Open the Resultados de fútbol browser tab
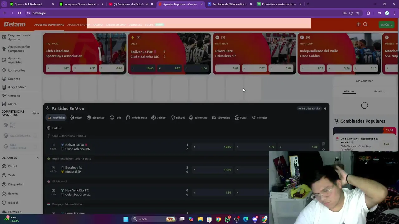The height and width of the screenshot is (224, 399). click(230, 4)
